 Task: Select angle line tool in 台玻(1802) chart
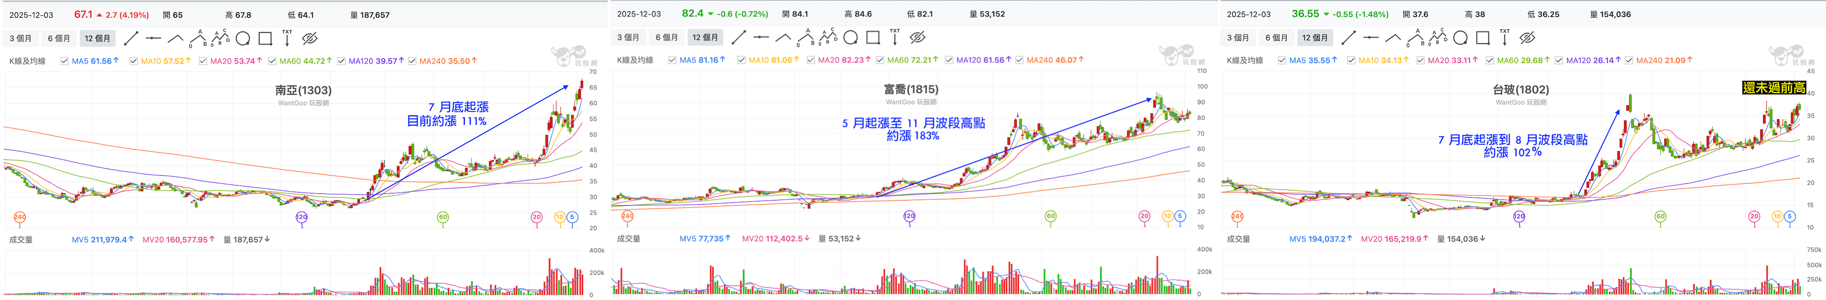coord(1393,37)
